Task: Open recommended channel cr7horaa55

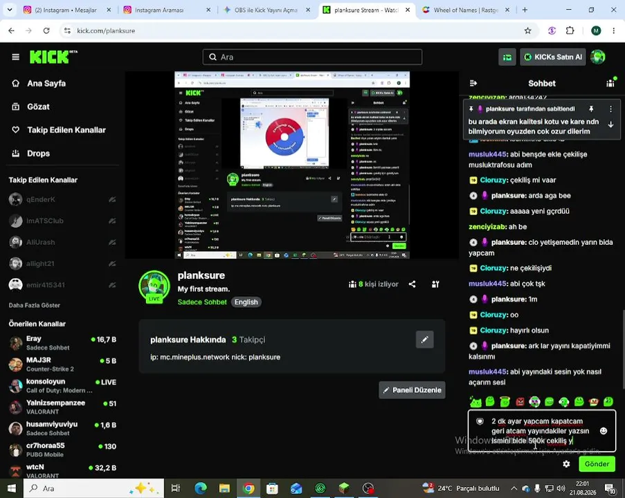Action: tap(62, 450)
